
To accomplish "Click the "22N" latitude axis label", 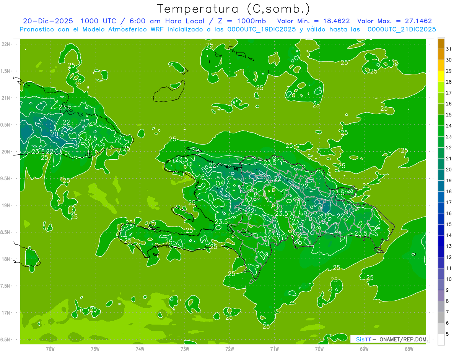I will coord(6,44).
